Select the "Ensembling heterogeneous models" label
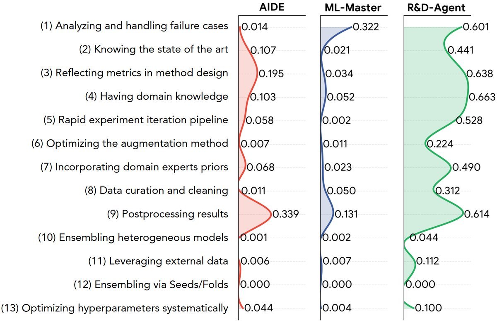497x323 pixels. point(133,238)
